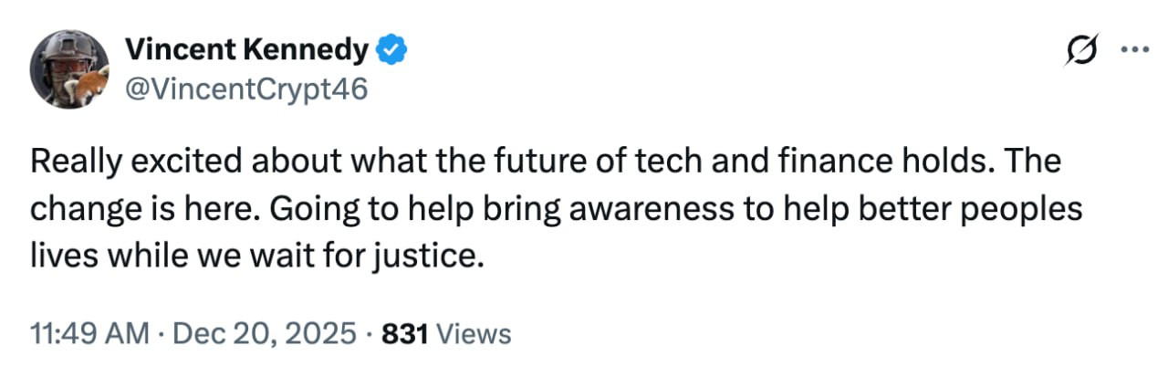This screenshot has width=1168, height=377.
Task: Click the Dec 20, 2025 date
Action: tap(266, 334)
